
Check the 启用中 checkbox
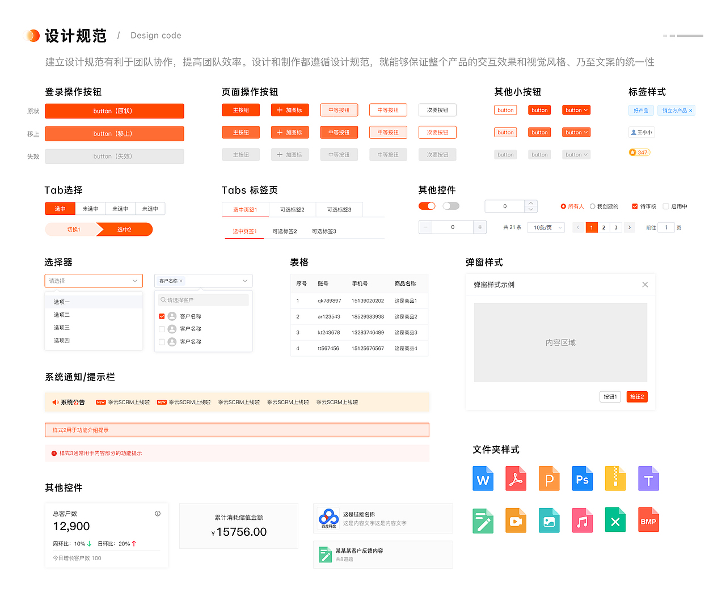[x=666, y=206]
